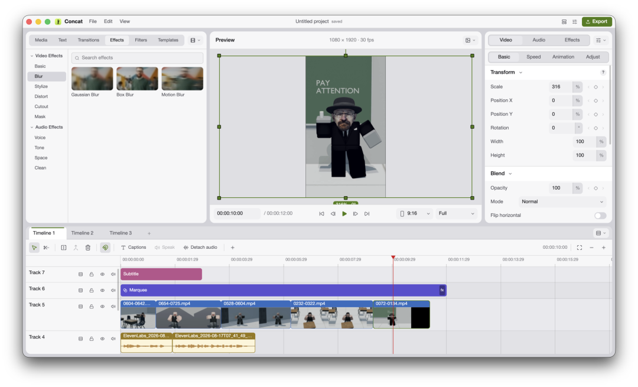Switch to the Transitions tab
This screenshot has height=387, width=638.
click(x=88, y=40)
